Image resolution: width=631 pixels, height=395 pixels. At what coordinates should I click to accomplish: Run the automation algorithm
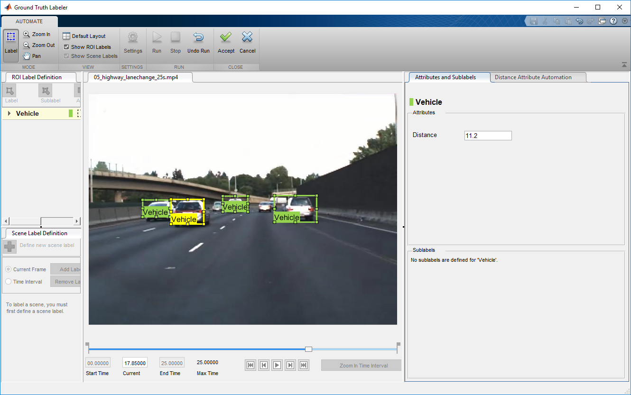pos(157,43)
